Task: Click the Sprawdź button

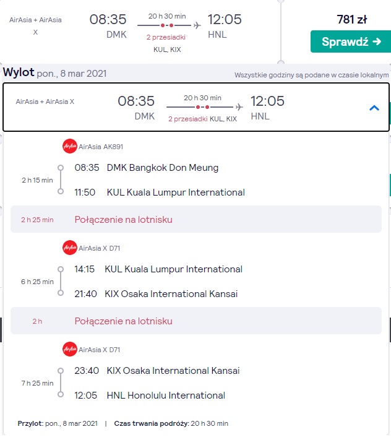Action: click(351, 41)
